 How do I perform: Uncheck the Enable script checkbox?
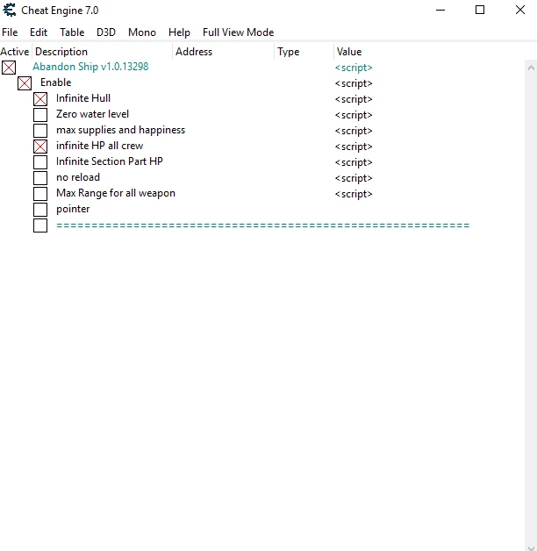click(25, 83)
